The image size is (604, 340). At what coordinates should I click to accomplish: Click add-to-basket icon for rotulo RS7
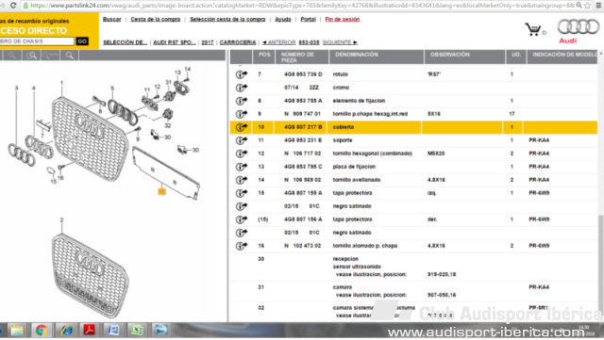[x=242, y=74]
